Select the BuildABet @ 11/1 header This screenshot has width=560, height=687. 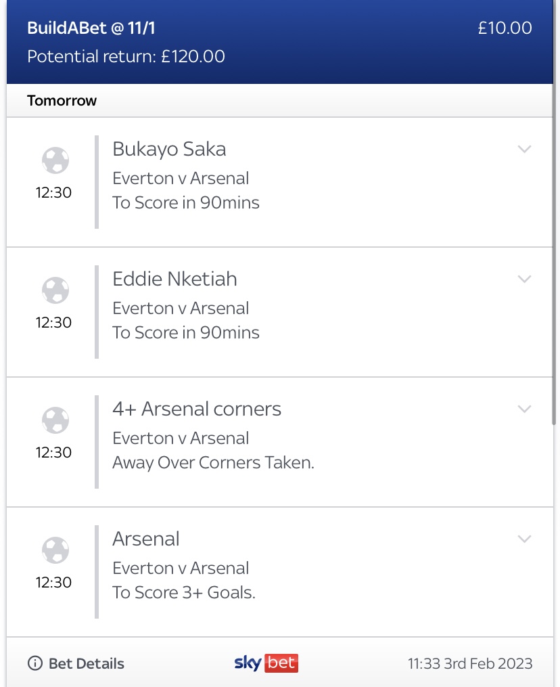(x=91, y=28)
